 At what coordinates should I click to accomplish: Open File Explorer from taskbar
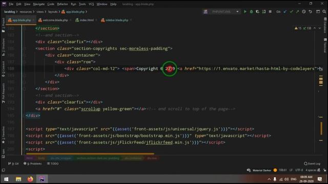(x=18, y=179)
